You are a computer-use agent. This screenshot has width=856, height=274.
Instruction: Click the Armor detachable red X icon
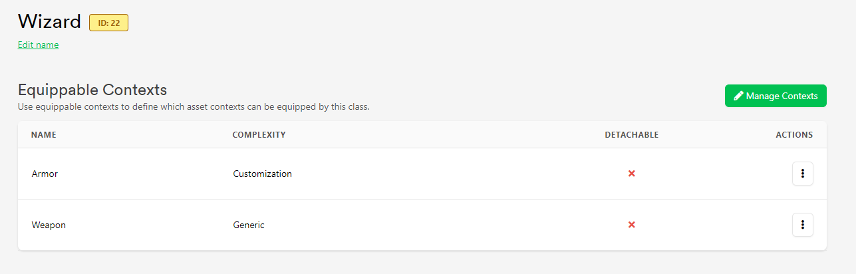coord(632,174)
